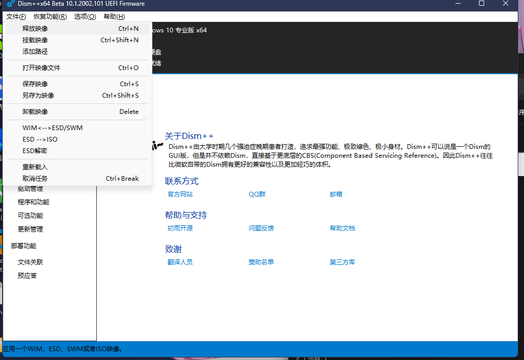Select 释放映像 from the file menu
This screenshot has width=524, height=360.
coord(77,29)
